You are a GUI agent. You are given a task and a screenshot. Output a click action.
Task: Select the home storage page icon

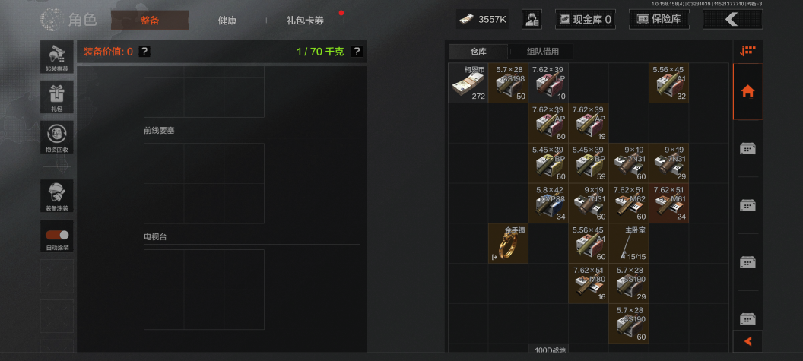pyautogui.click(x=747, y=92)
